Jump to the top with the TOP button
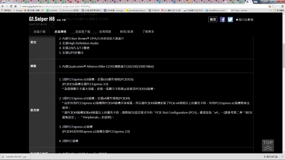The height and width of the screenshot is (160, 285). click(268, 145)
